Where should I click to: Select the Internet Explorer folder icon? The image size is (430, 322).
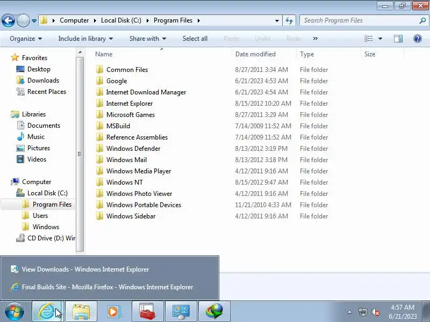click(x=99, y=103)
